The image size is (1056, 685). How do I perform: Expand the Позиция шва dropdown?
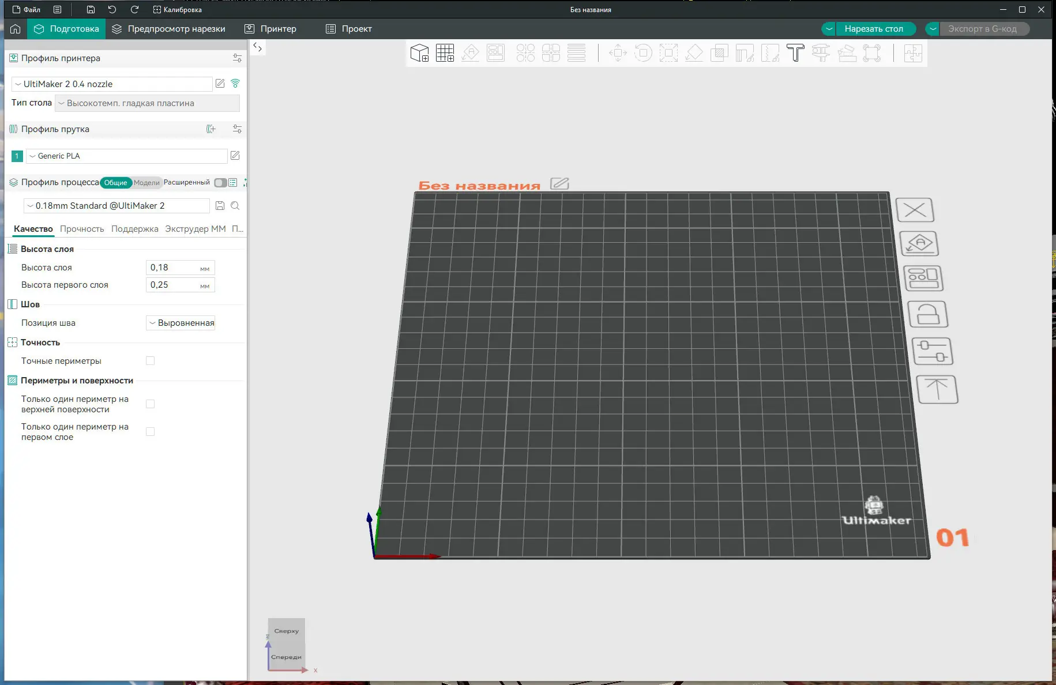click(x=181, y=323)
